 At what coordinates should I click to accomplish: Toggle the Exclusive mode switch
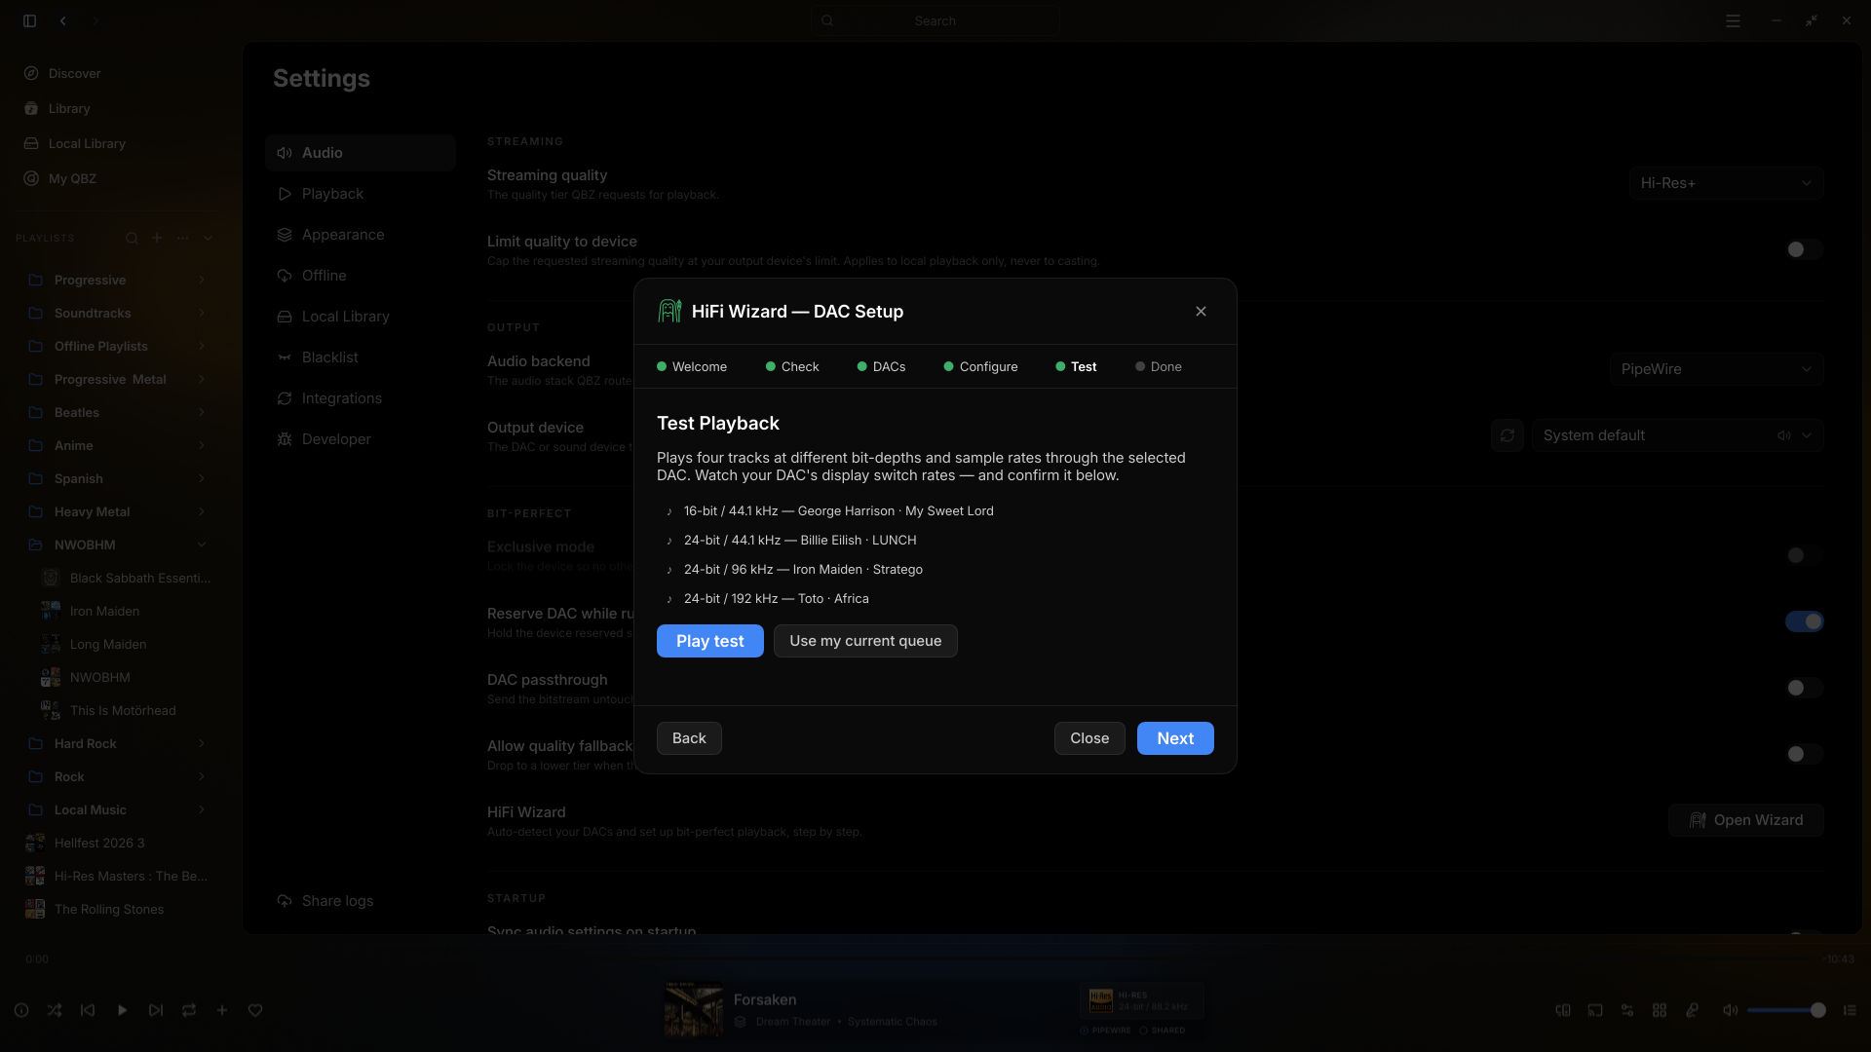tap(1804, 555)
